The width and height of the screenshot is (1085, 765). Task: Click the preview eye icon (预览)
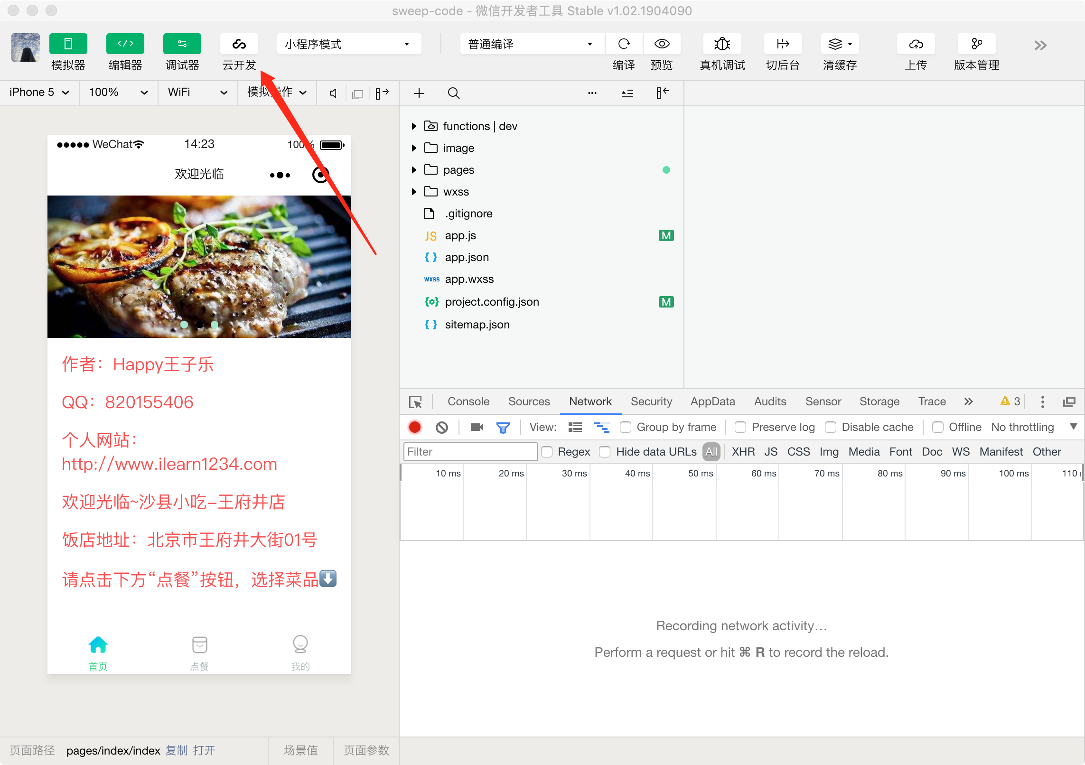(x=662, y=44)
